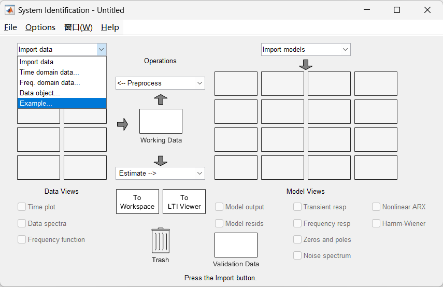Toggle the Zeros and poles checkbox

pyautogui.click(x=297, y=239)
